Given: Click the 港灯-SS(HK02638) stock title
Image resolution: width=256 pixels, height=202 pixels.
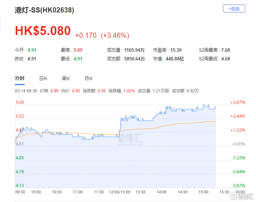Looking at the screenshot, I should point(44,10).
